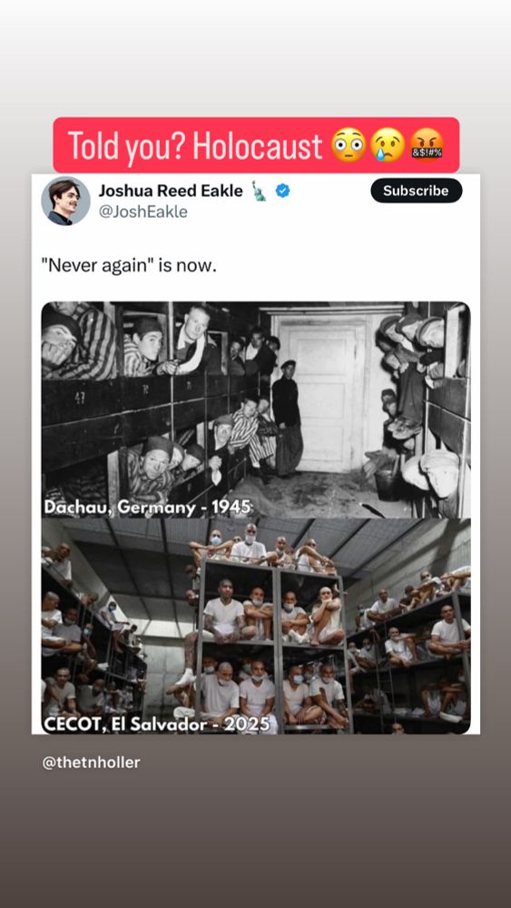Click the word Holocaust in red banner
The width and height of the screenshot is (511, 908).
(257, 145)
